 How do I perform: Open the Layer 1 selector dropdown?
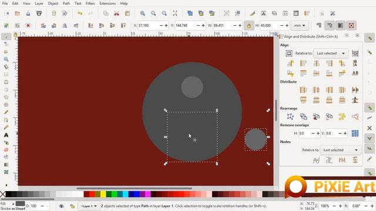pos(89,206)
